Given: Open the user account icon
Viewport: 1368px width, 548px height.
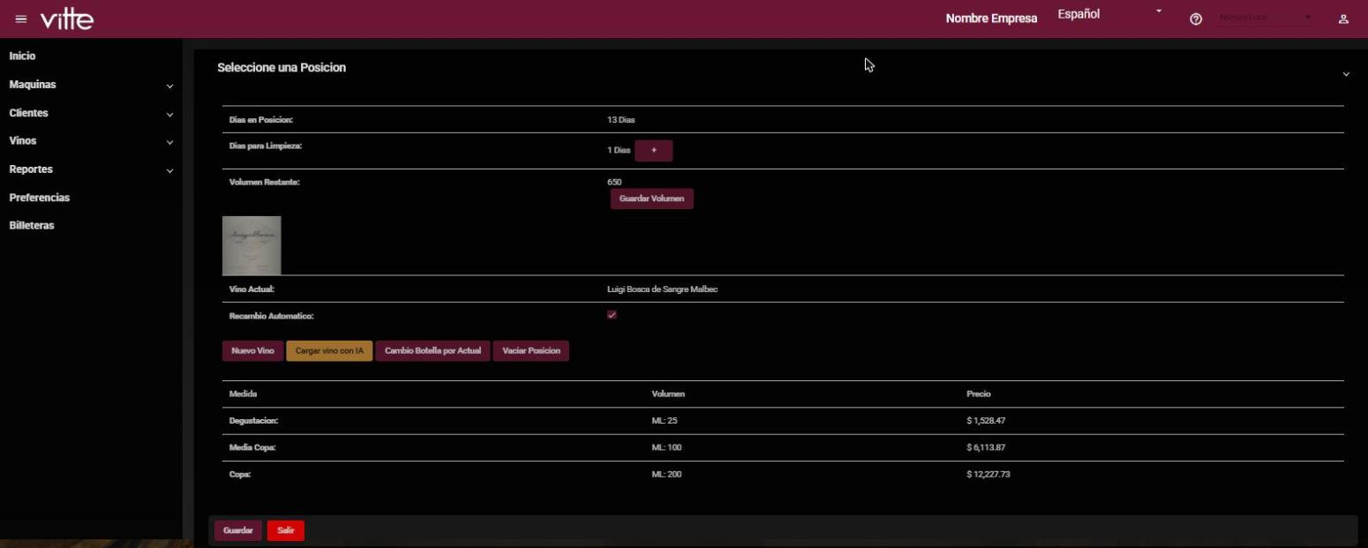Looking at the screenshot, I should coord(1343,19).
